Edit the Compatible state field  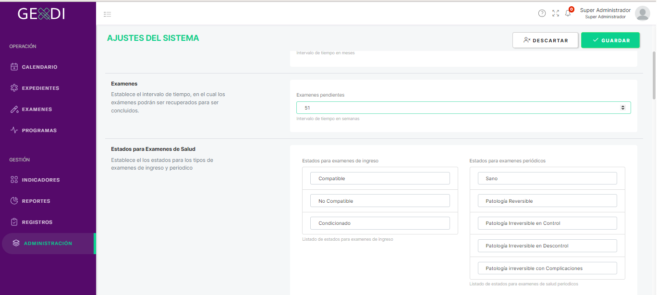click(x=380, y=178)
